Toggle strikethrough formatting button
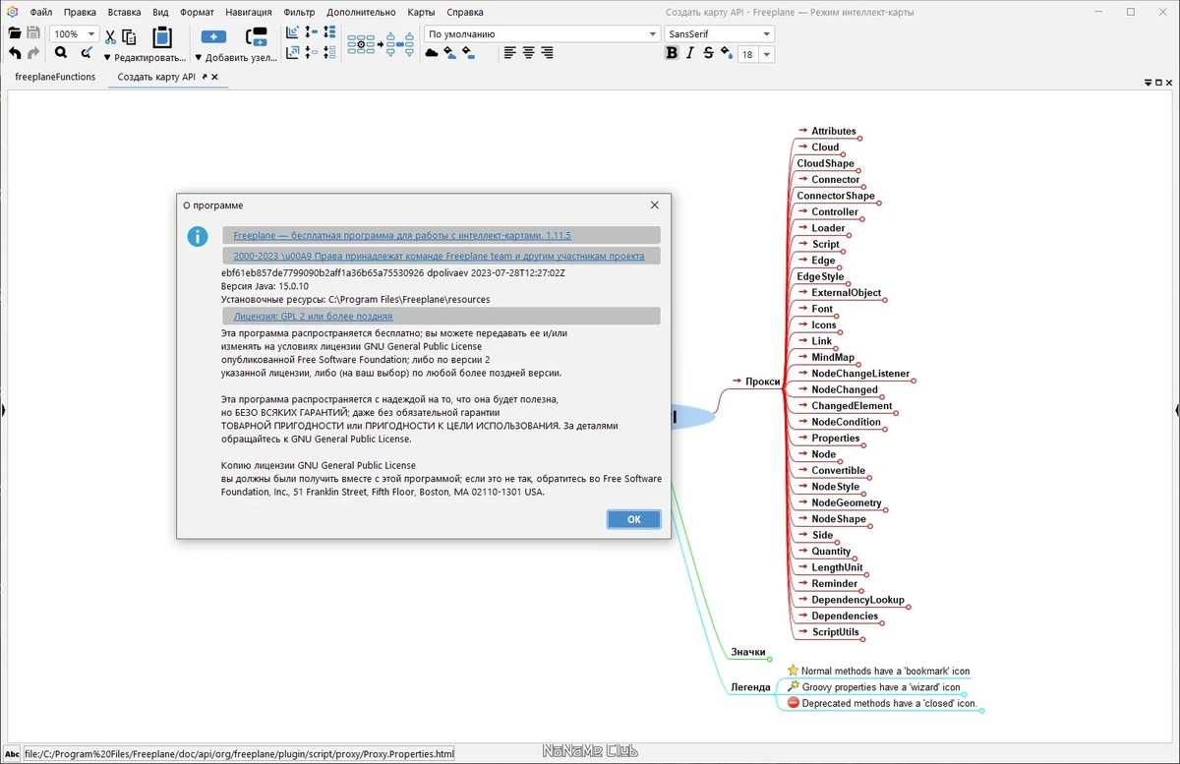1180x764 pixels. [x=708, y=53]
